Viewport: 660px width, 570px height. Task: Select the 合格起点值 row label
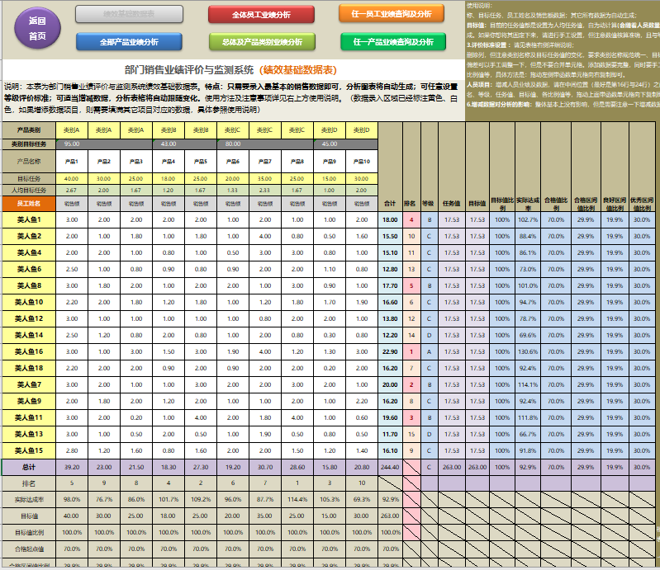[29, 549]
